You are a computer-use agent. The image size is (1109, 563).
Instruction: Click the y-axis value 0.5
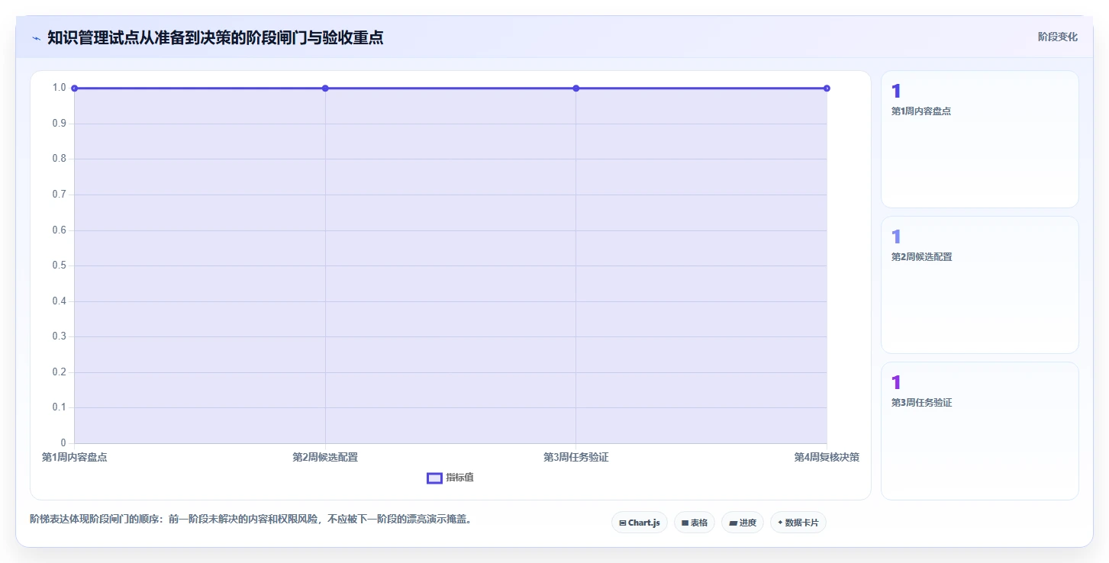click(x=59, y=265)
